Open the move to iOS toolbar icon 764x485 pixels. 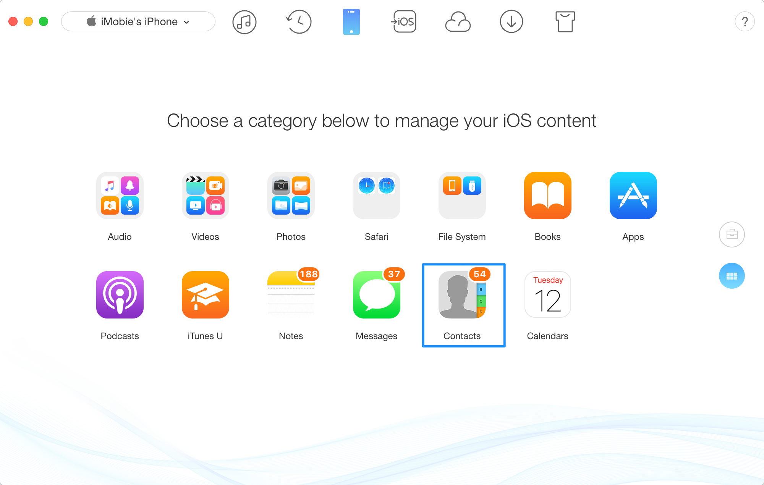coord(404,22)
